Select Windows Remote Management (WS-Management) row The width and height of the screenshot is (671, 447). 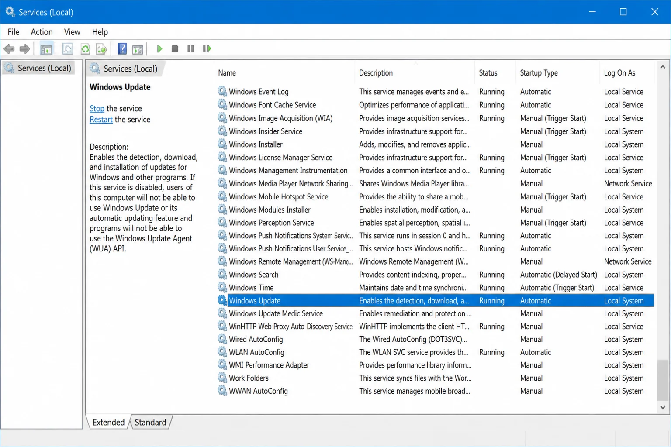click(x=436, y=261)
